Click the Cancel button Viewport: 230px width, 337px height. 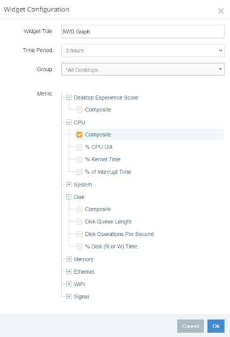pyautogui.click(x=190, y=326)
